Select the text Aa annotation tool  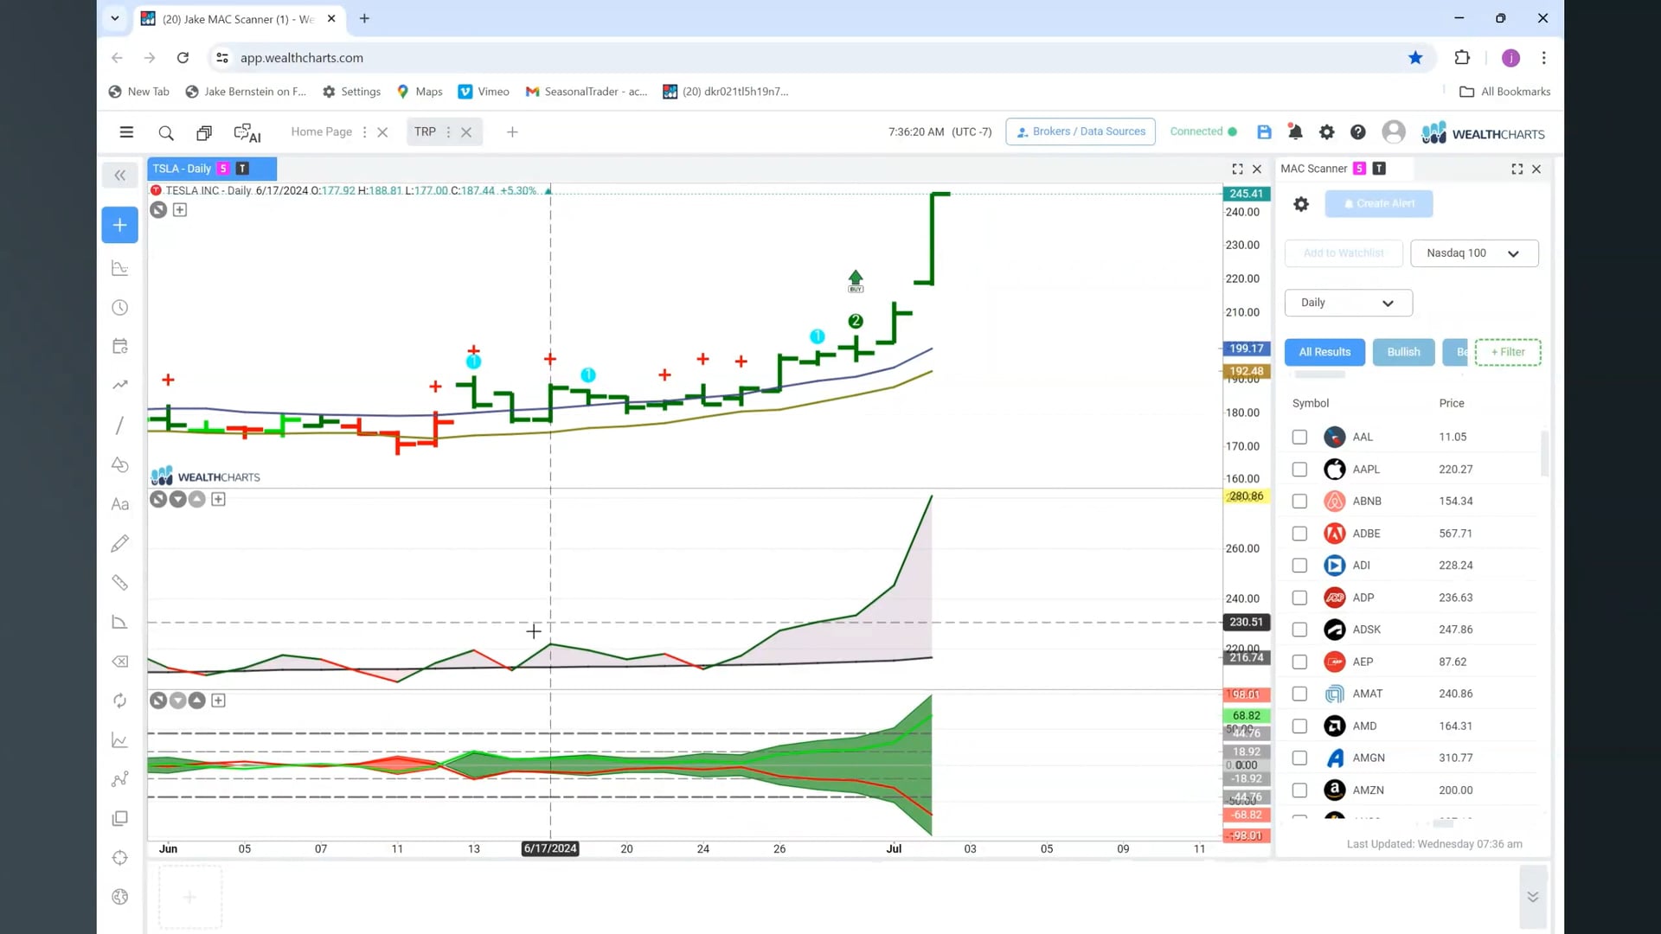tap(120, 504)
